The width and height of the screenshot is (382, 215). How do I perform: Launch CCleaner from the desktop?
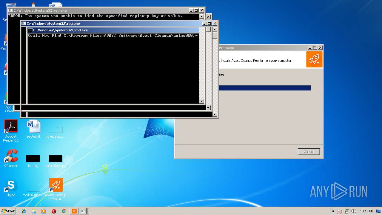11,158
